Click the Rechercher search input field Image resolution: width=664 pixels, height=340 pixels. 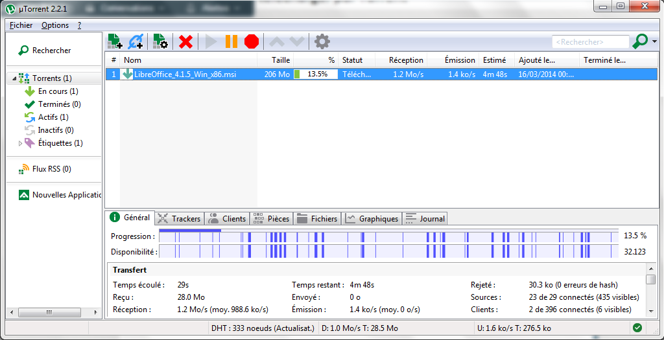pyautogui.click(x=590, y=42)
